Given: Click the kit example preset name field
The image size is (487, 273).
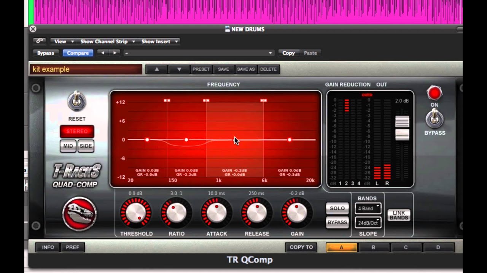Looking at the screenshot, I should tap(86, 69).
